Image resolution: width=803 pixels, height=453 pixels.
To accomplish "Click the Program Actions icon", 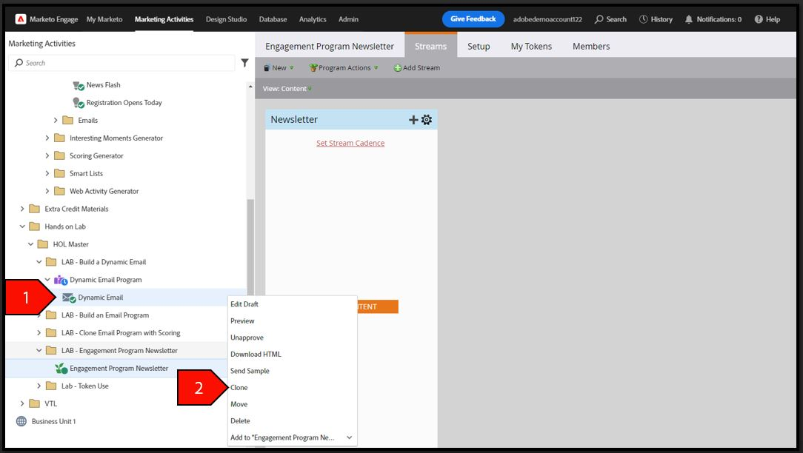I will coord(313,68).
